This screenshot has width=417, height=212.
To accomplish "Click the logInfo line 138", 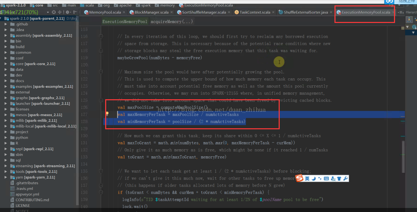I will (x=223, y=200).
